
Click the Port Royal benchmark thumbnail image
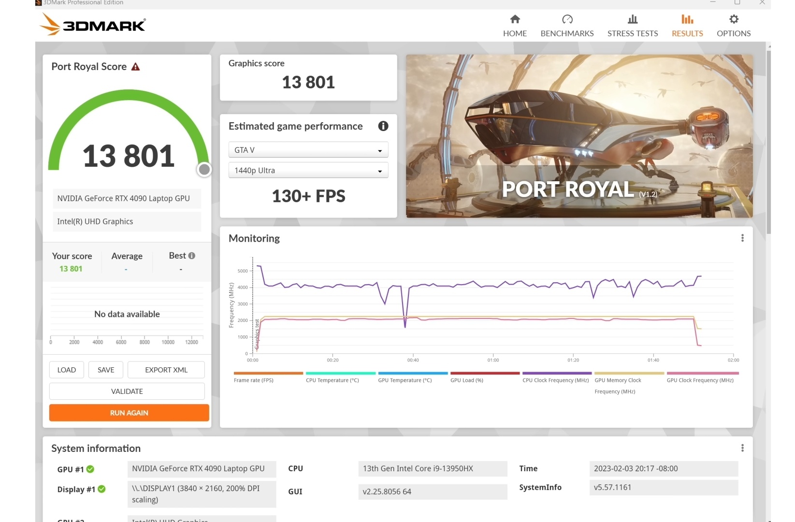[x=579, y=136]
